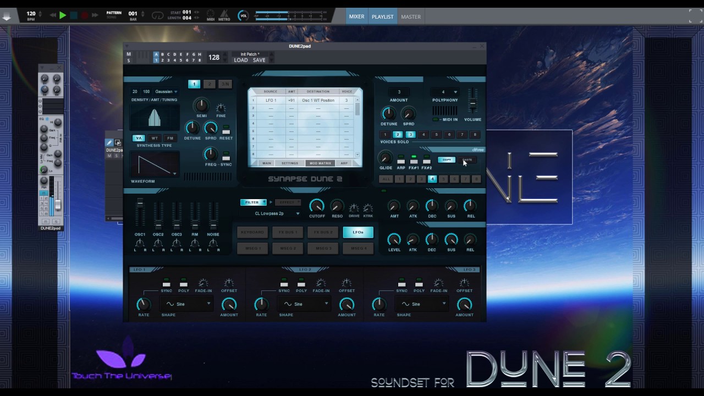The width and height of the screenshot is (704, 396).
Task: Open the WAVEFORM display dropdown arrow
Action: pos(174,174)
